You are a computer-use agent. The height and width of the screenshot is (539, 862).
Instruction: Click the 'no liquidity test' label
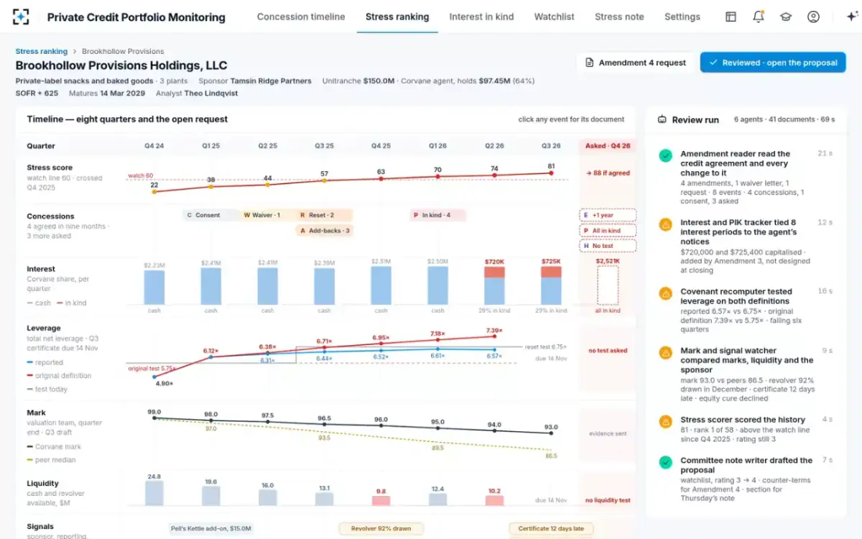608,500
